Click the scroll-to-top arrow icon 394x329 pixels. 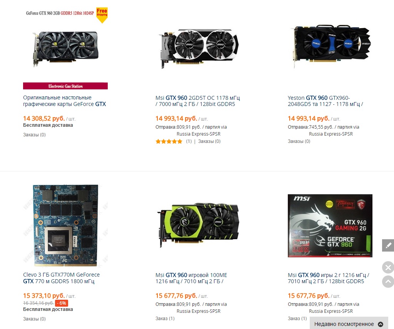(388, 282)
